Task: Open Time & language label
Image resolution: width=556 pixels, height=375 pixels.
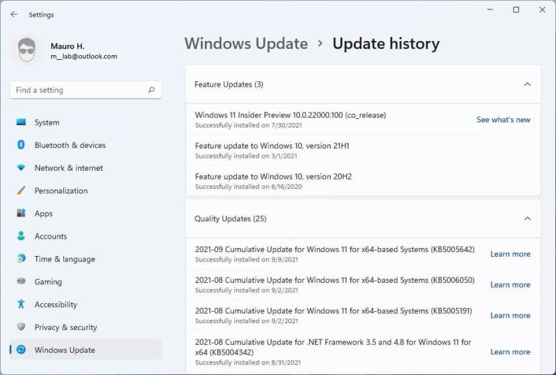Action: (x=65, y=259)
